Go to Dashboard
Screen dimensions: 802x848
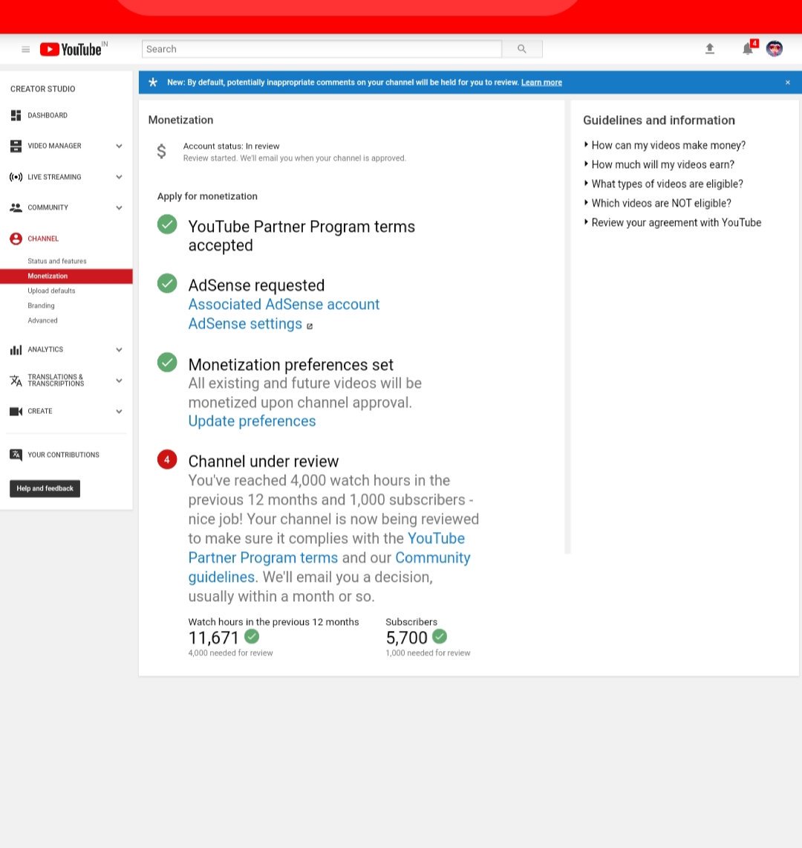pos(48,115)
